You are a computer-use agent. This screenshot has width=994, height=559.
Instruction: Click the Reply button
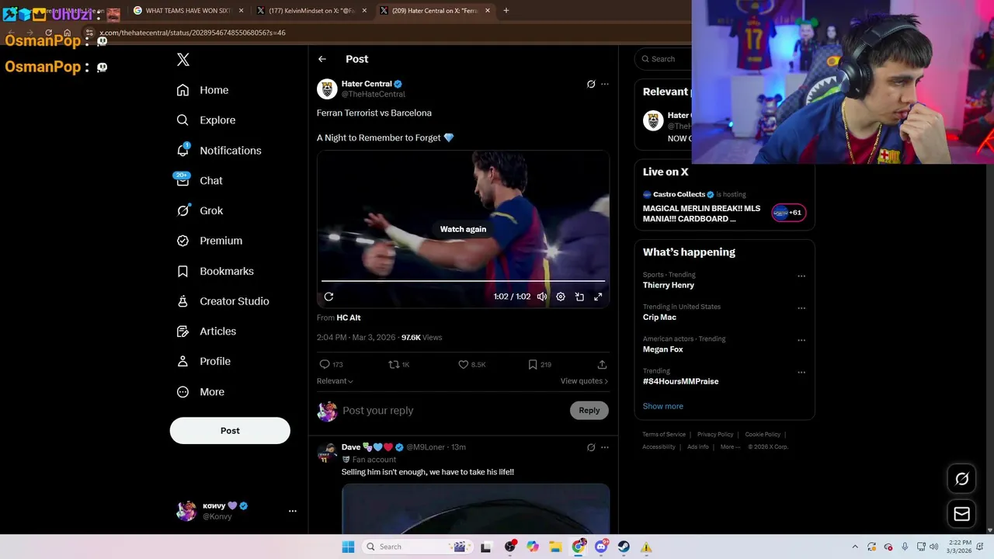tap(589, 411)
